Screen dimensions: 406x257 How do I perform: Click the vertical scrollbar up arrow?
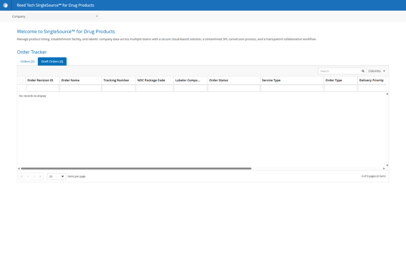click(387, 94)
